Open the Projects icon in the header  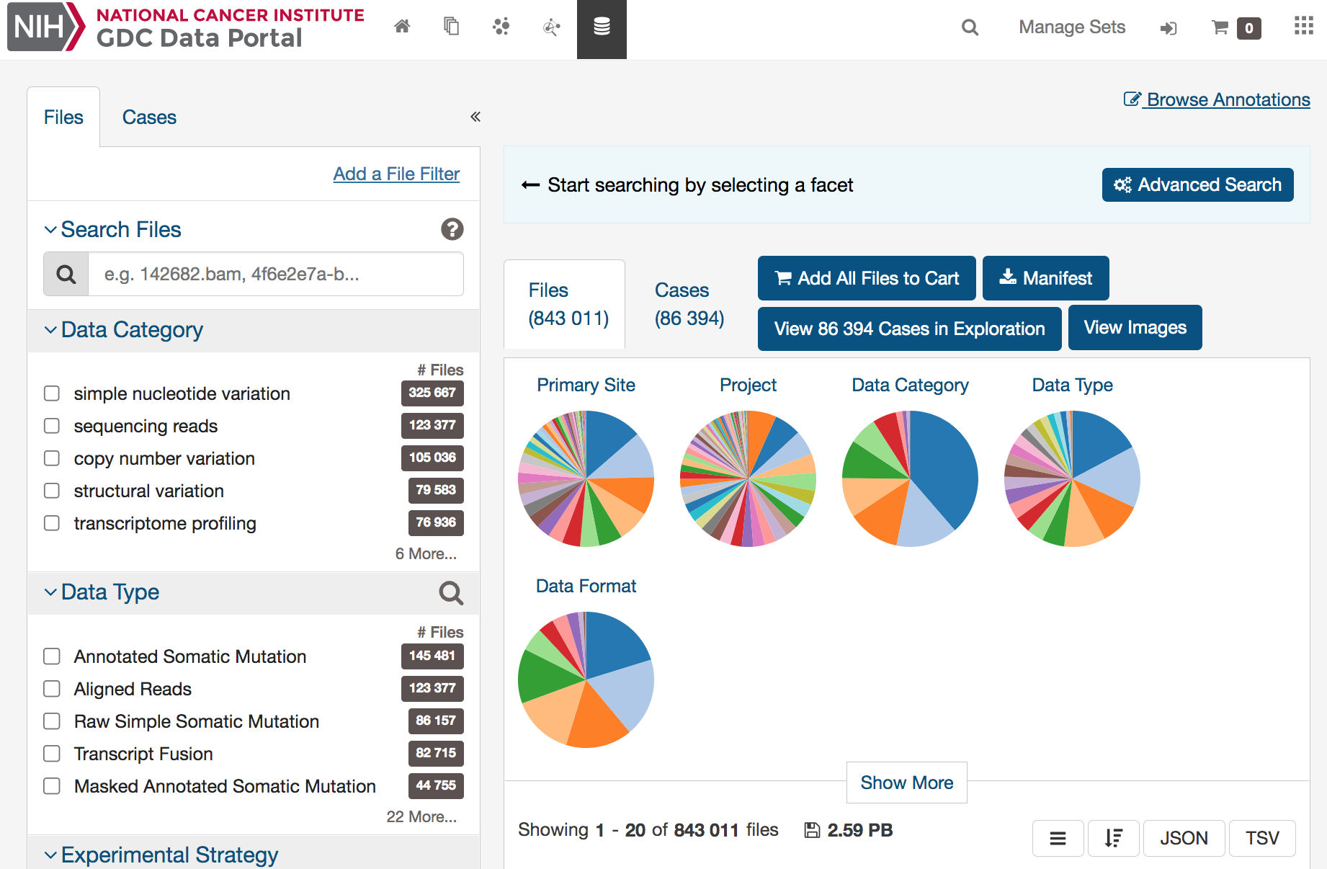tap(451, 27)
